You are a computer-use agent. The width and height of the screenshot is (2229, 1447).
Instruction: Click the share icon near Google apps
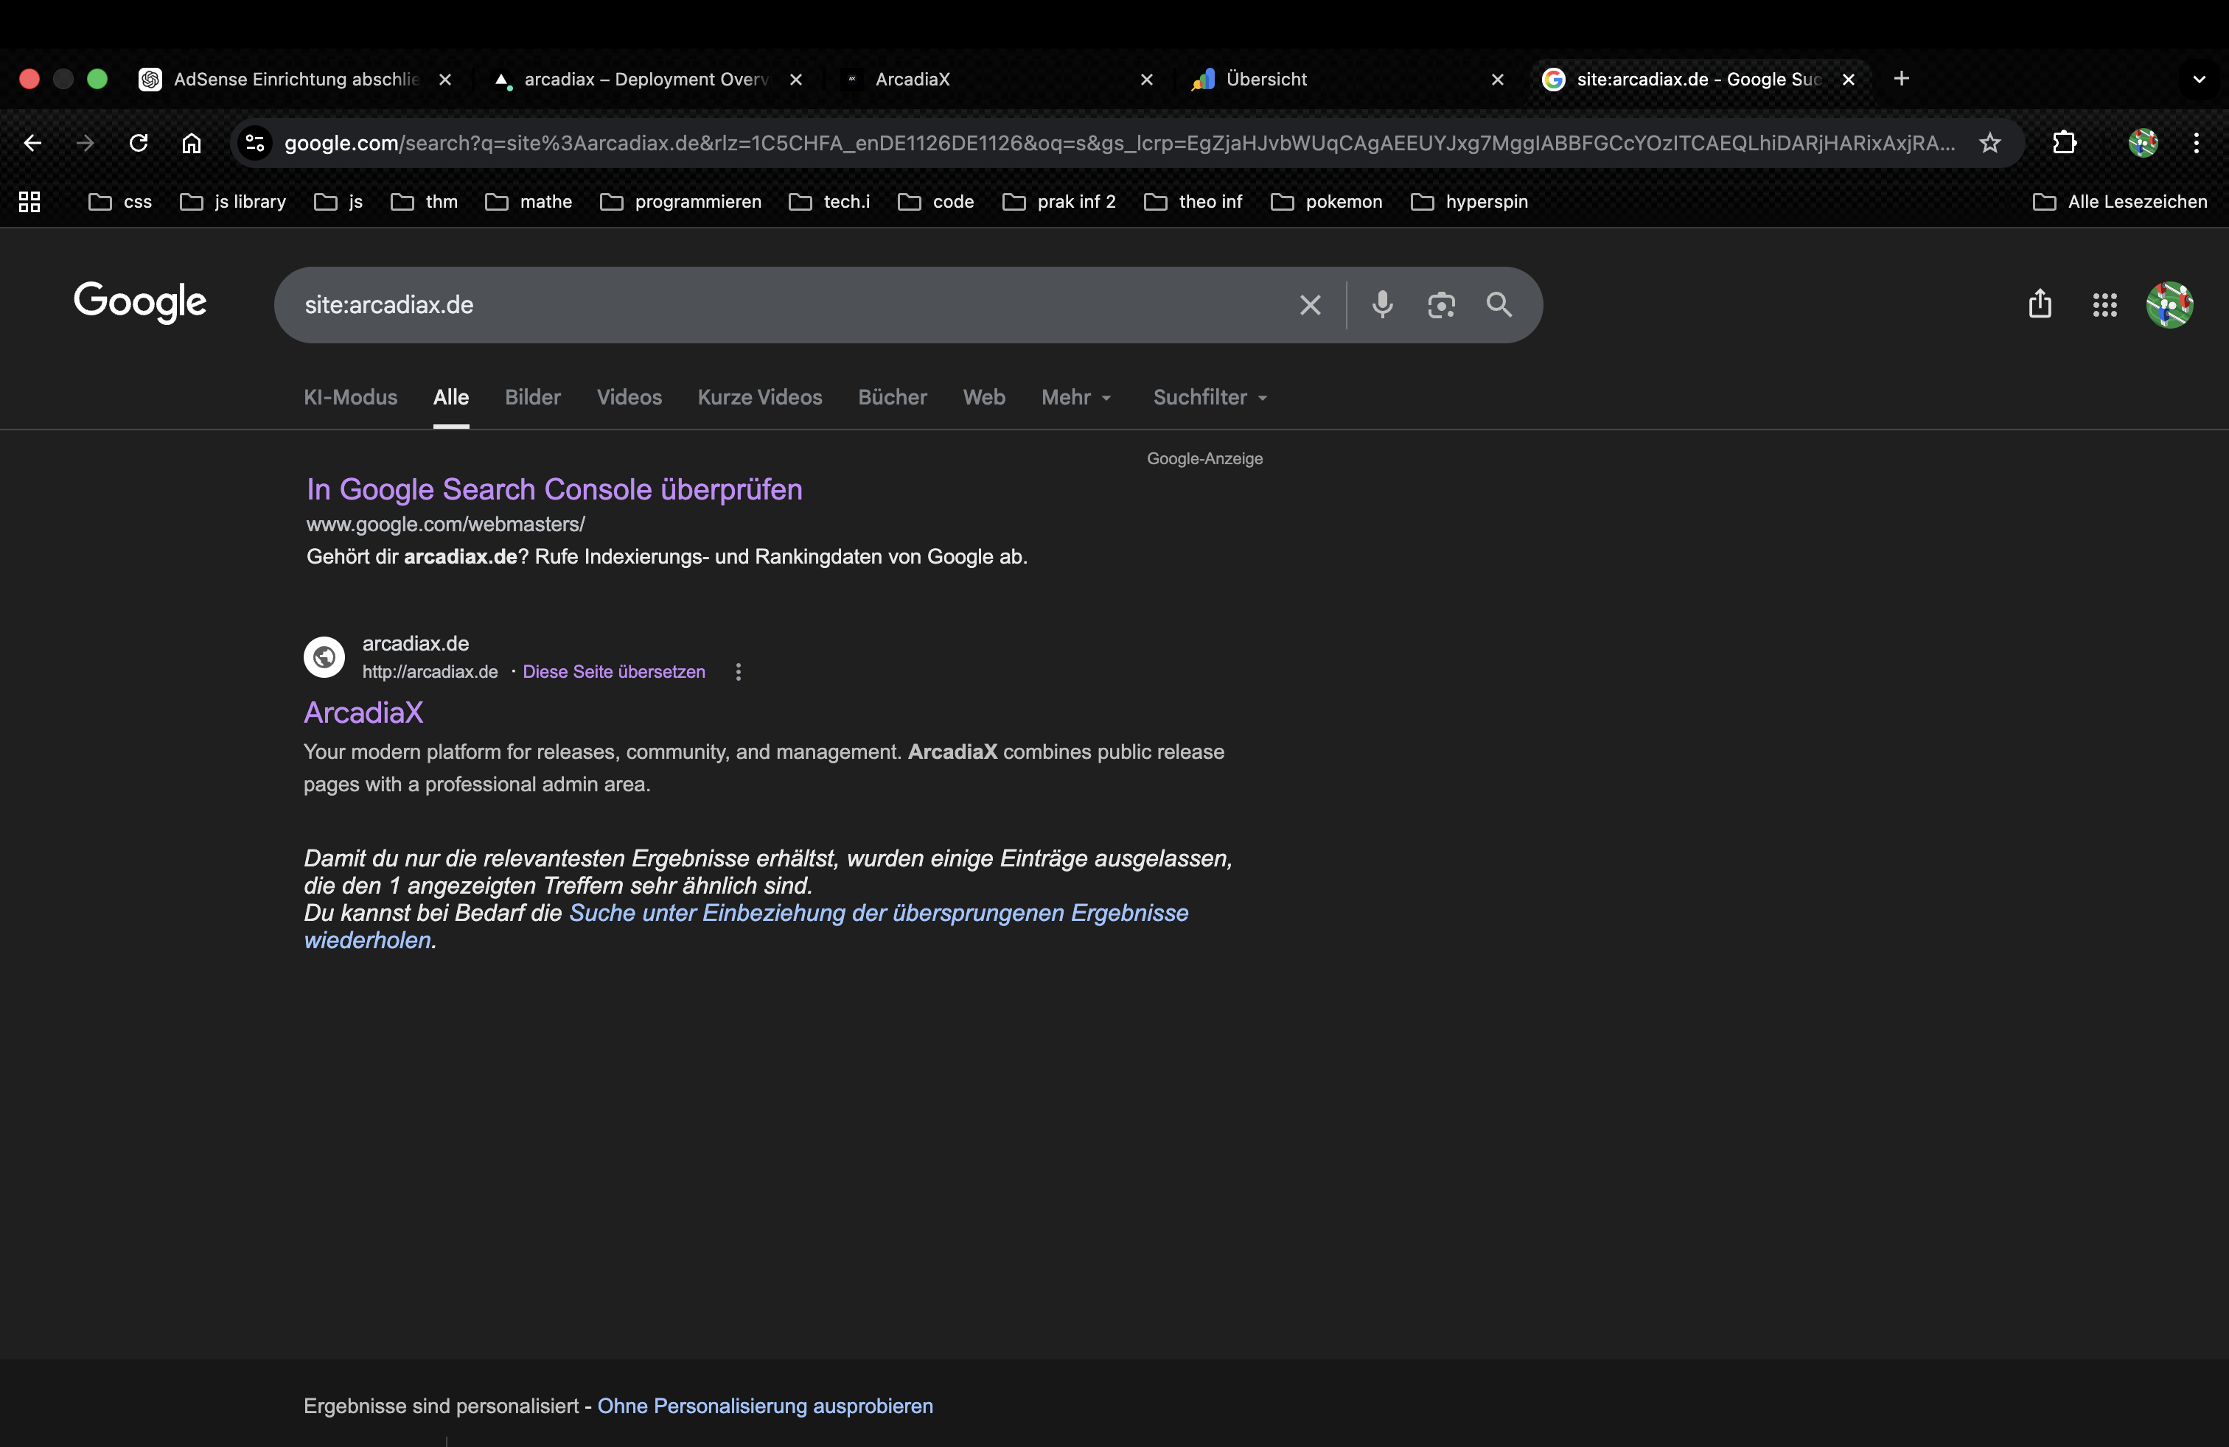click(x=2040, y=304)
